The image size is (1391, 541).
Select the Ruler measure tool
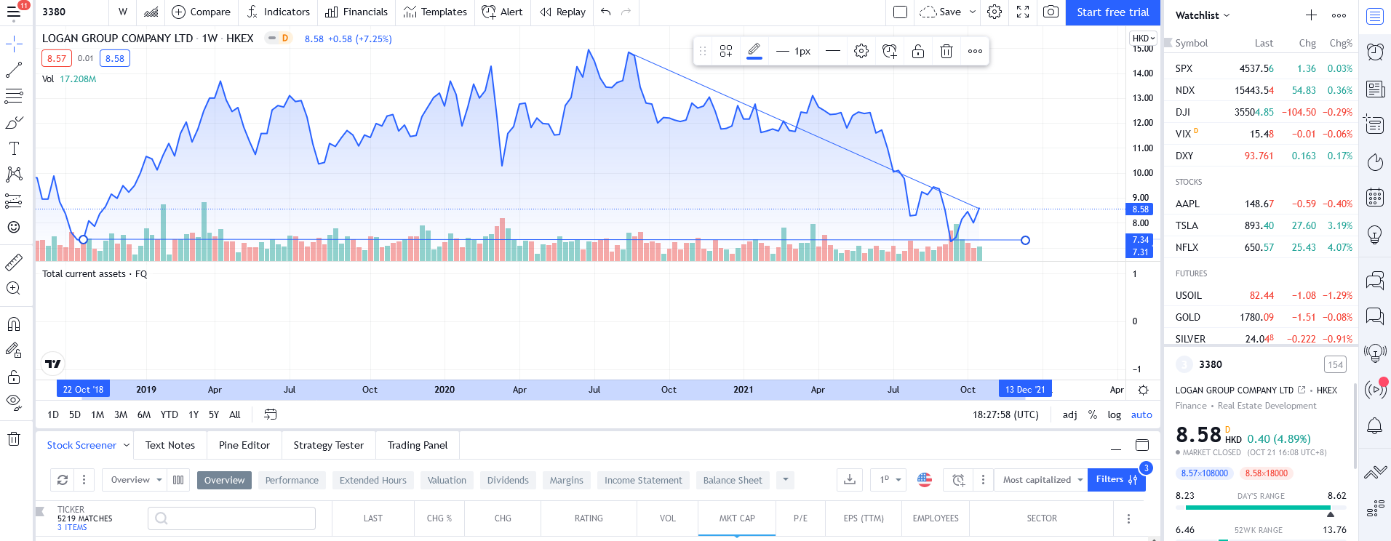14,263
